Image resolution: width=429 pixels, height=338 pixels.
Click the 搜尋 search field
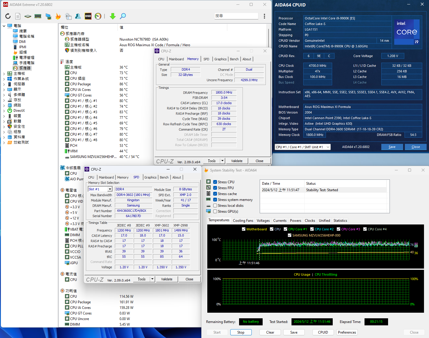pyautogui.click(x=236, y=16)
